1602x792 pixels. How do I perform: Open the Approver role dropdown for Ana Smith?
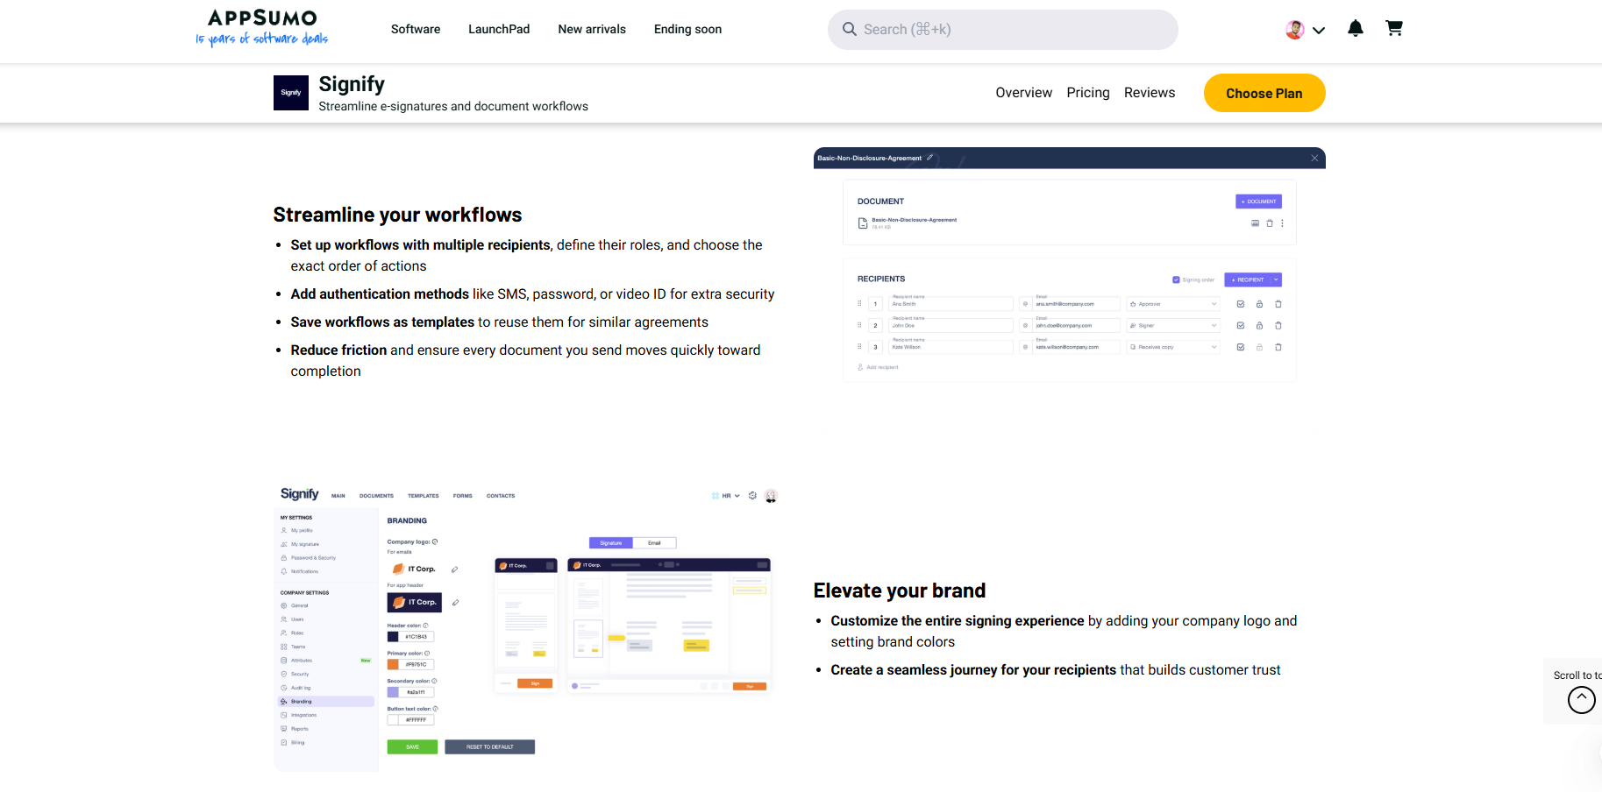[1172, 304]
